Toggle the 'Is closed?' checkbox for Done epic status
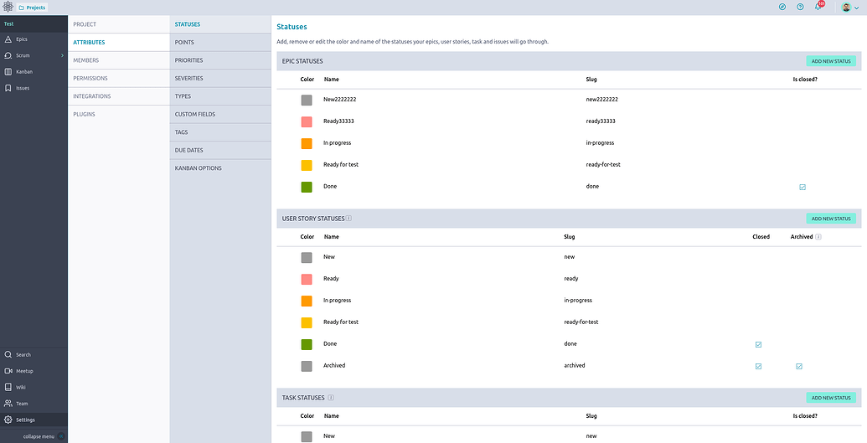This screenshot has height=443, width=867. click(802, 187)
